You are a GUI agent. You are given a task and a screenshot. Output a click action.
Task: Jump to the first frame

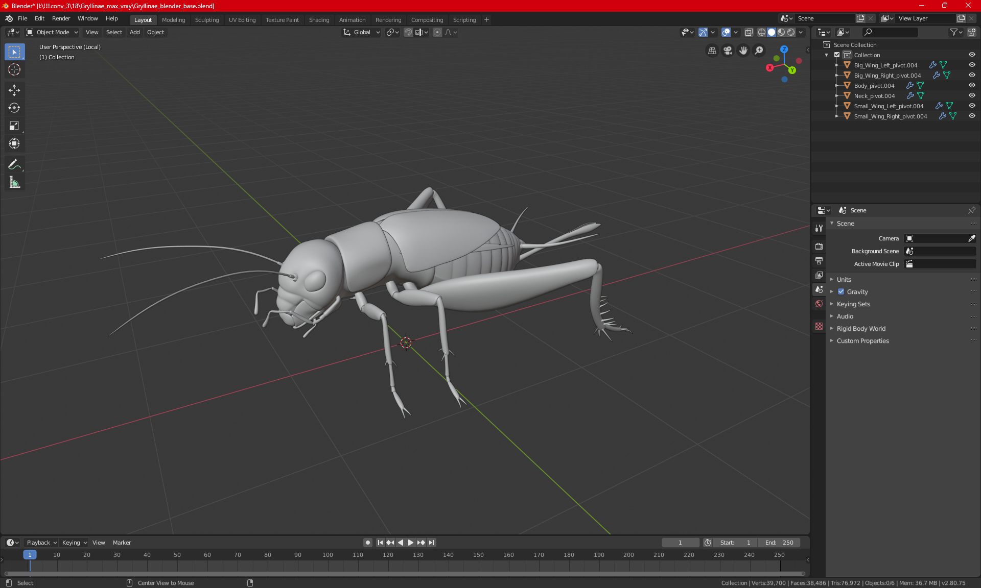click(x=380, y=543)
